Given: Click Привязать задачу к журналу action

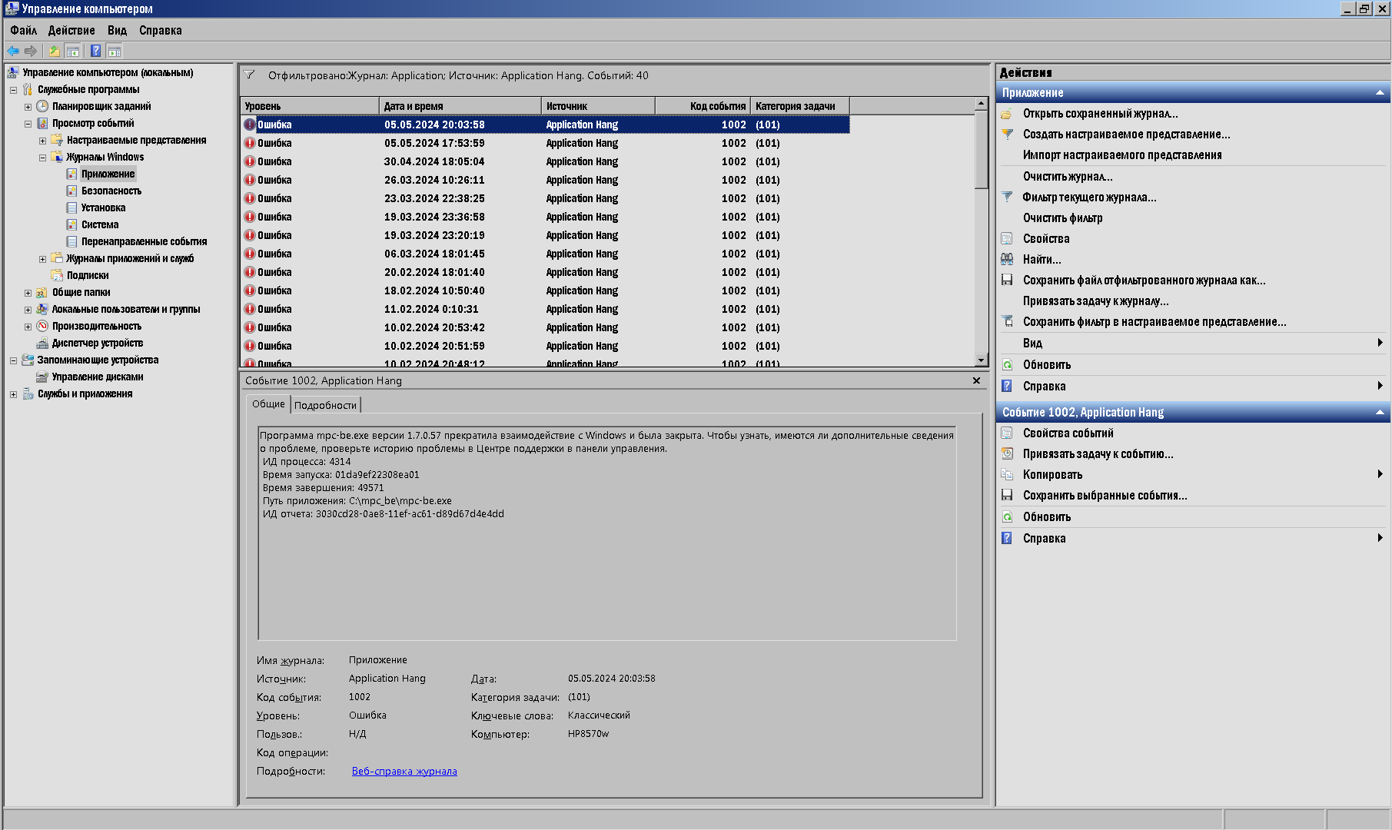Looking at the screenshot, I should click(x=1095, y=300).
